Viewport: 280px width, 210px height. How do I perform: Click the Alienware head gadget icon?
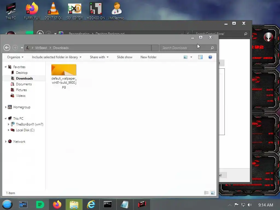click(x=269, y=37)
